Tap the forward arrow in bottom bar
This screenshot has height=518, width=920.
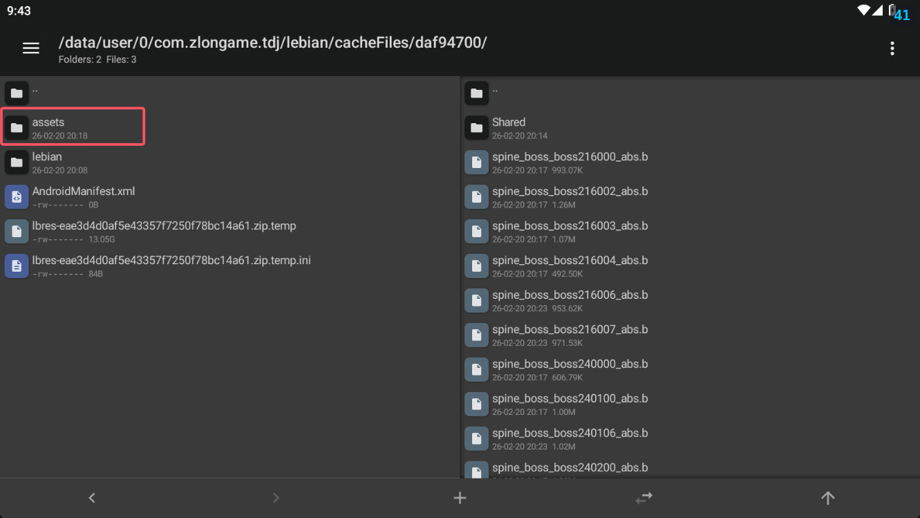276,497
